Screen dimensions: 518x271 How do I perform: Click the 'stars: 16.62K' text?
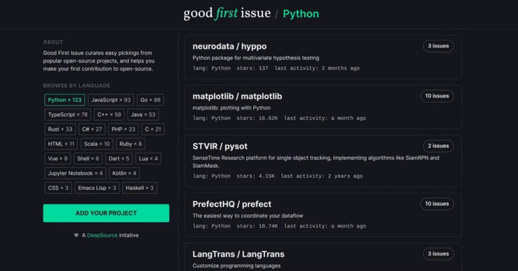(257, 118)
